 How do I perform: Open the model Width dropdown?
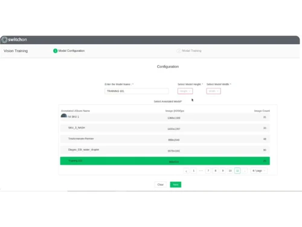pos(213,91)
